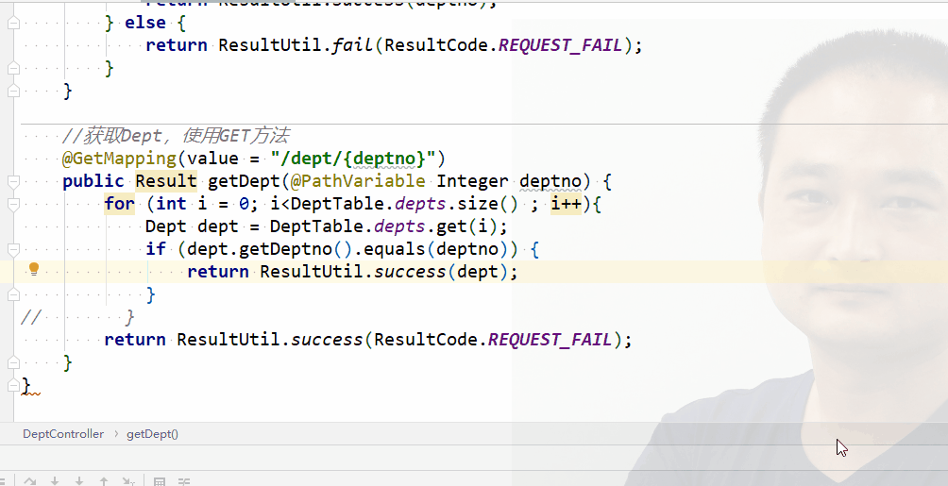Click the Chinese comment about GET method

[x=176, y=135]
